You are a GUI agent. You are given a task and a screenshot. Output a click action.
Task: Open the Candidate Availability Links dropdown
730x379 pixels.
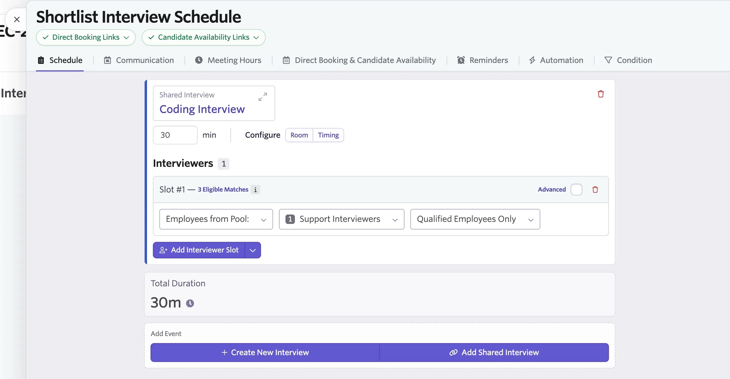[204, 37]
